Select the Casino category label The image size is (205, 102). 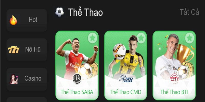click(x=33, y=78)
